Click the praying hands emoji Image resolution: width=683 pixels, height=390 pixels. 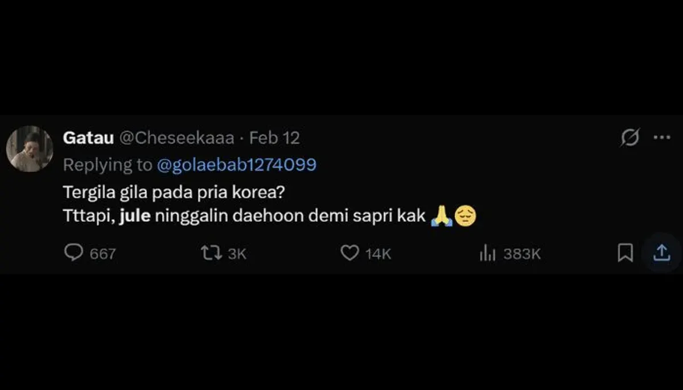click(442, 217)
